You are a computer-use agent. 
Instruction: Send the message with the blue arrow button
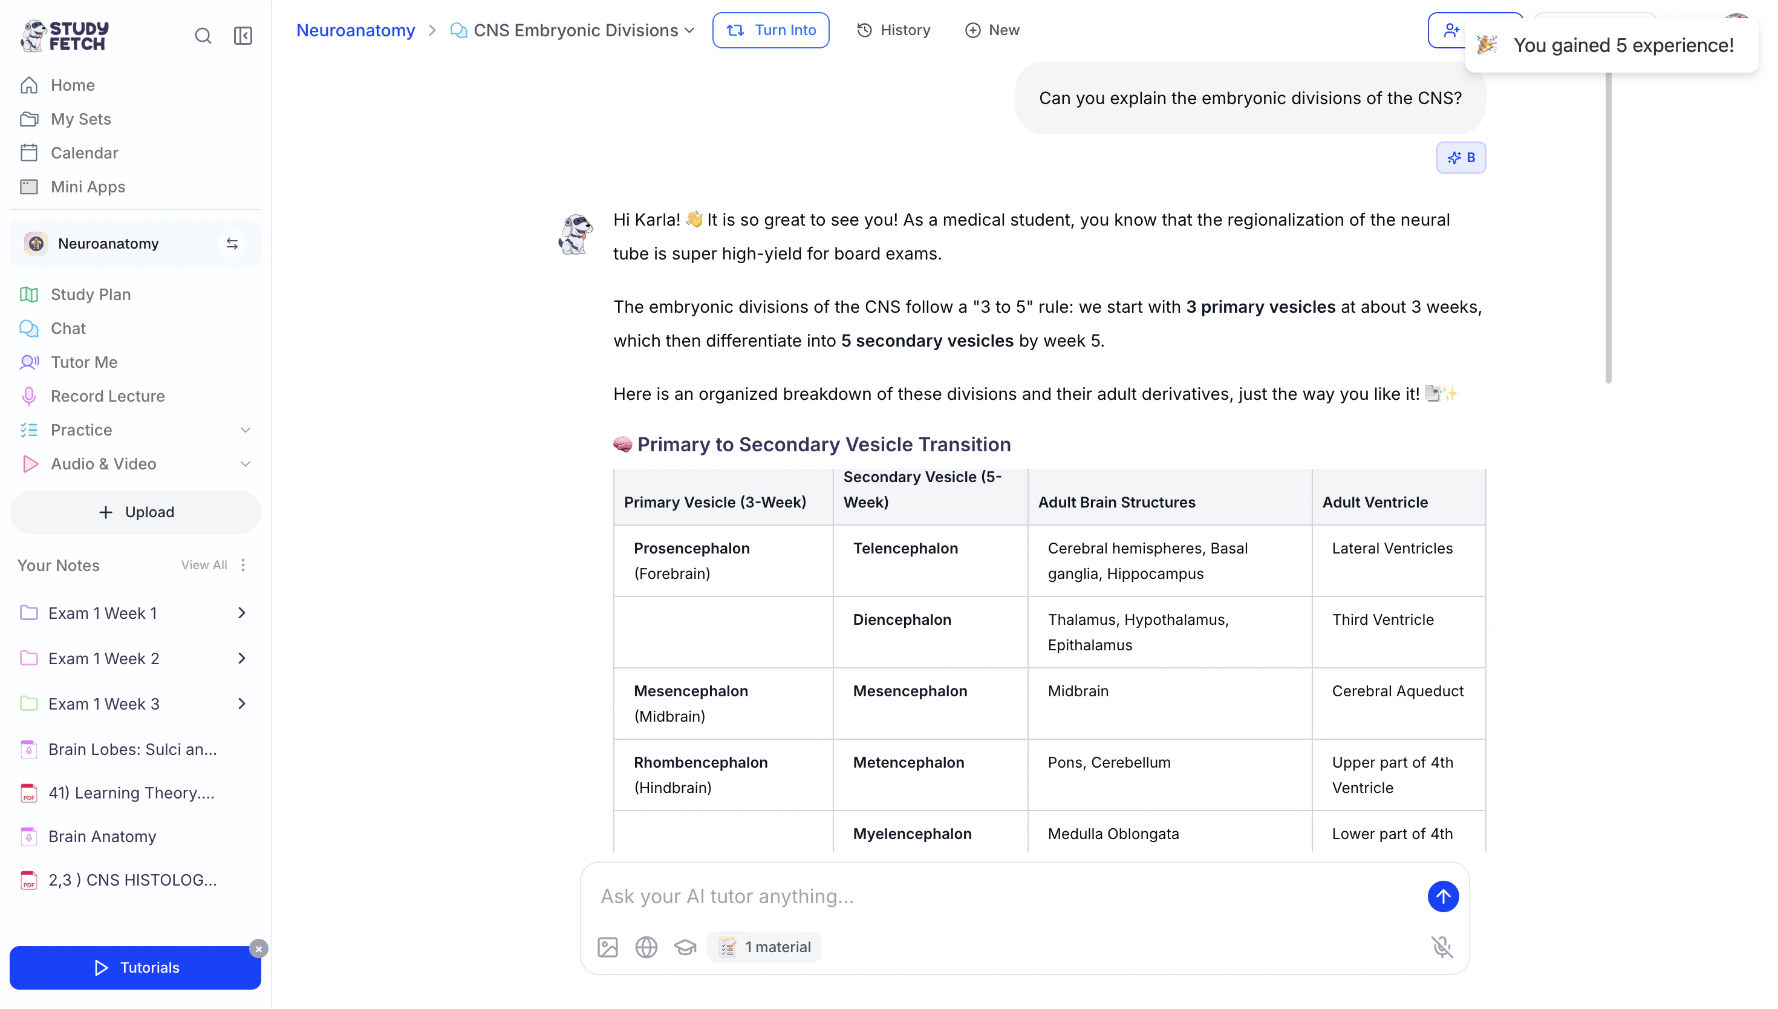tap(1443, 896)
